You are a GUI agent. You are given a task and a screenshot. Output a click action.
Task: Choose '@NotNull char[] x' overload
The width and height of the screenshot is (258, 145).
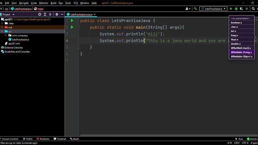pos(241,48)
